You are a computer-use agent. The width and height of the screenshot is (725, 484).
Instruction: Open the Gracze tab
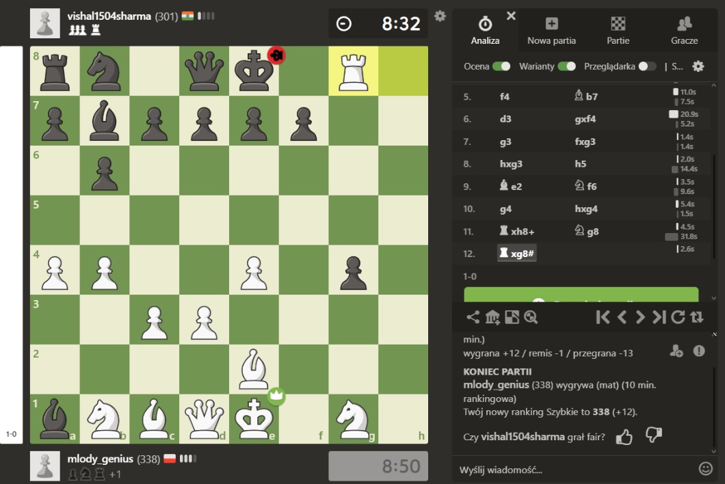(684, 31)
